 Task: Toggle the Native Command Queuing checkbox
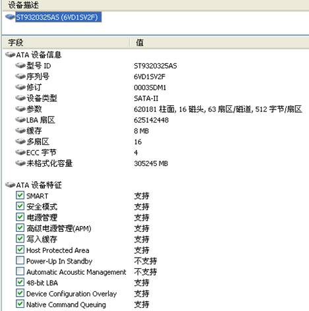(x=20, y=304)
